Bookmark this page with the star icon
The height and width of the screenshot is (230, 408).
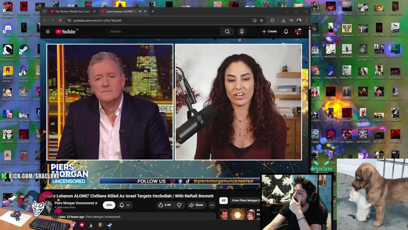261,20
